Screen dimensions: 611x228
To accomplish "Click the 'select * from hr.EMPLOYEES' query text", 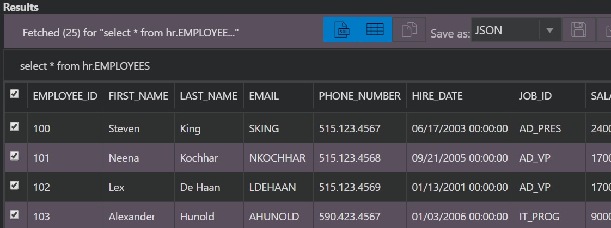I will click(x=85, y=66).
